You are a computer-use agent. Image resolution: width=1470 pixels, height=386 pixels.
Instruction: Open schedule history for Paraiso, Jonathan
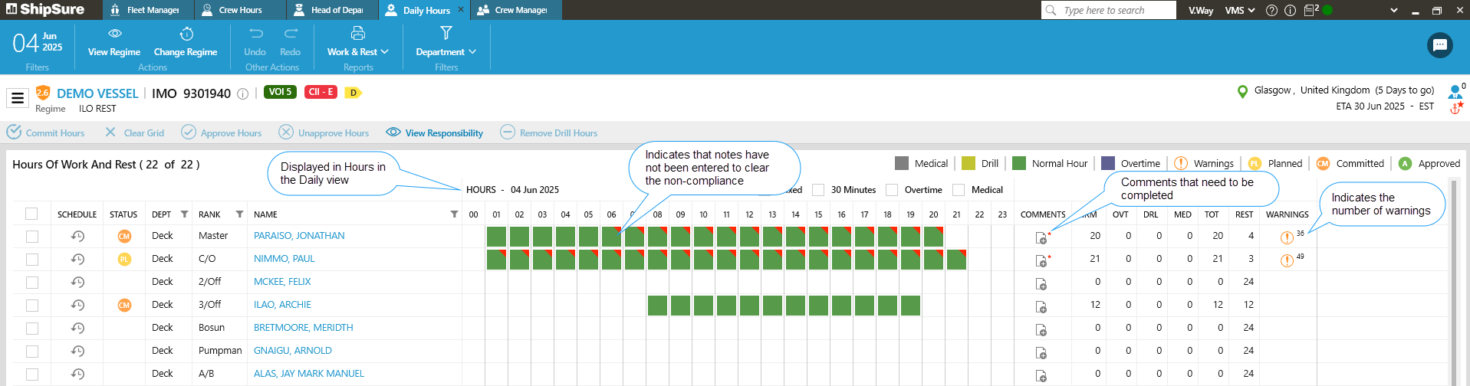pos(77,236)
